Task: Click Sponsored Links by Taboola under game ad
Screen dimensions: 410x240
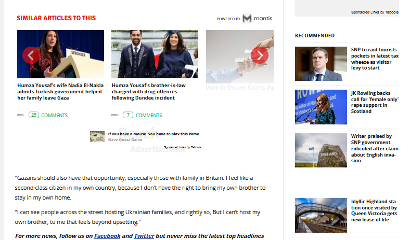Action: click(182, 147)
